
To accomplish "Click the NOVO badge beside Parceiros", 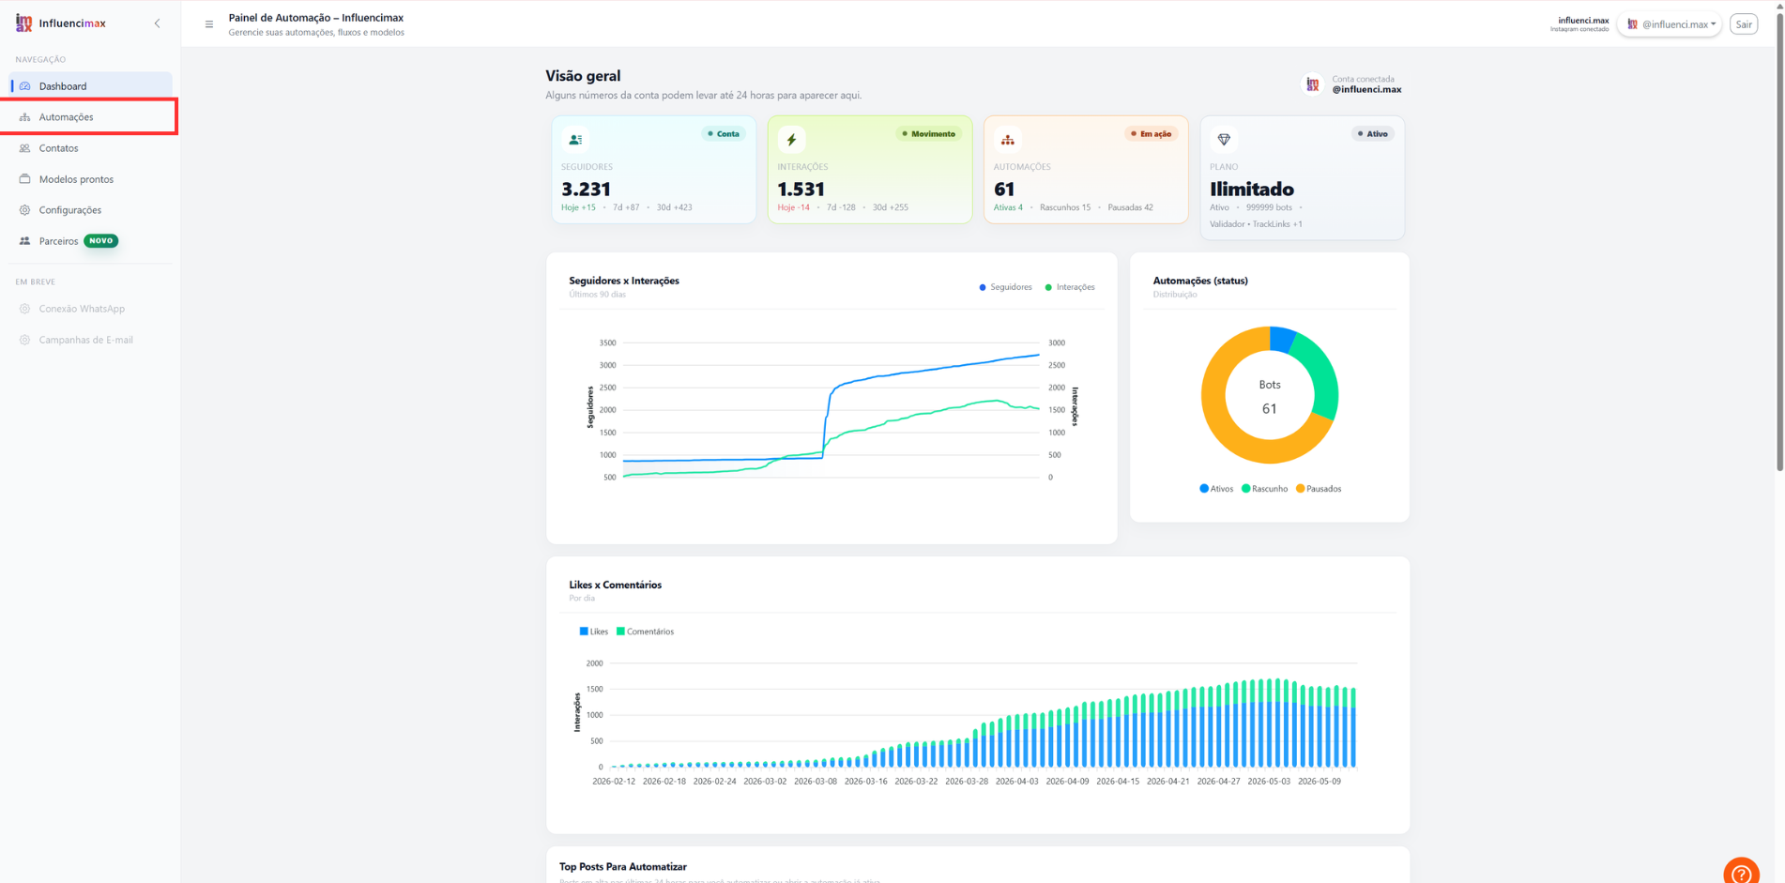I will click(101, 241).
